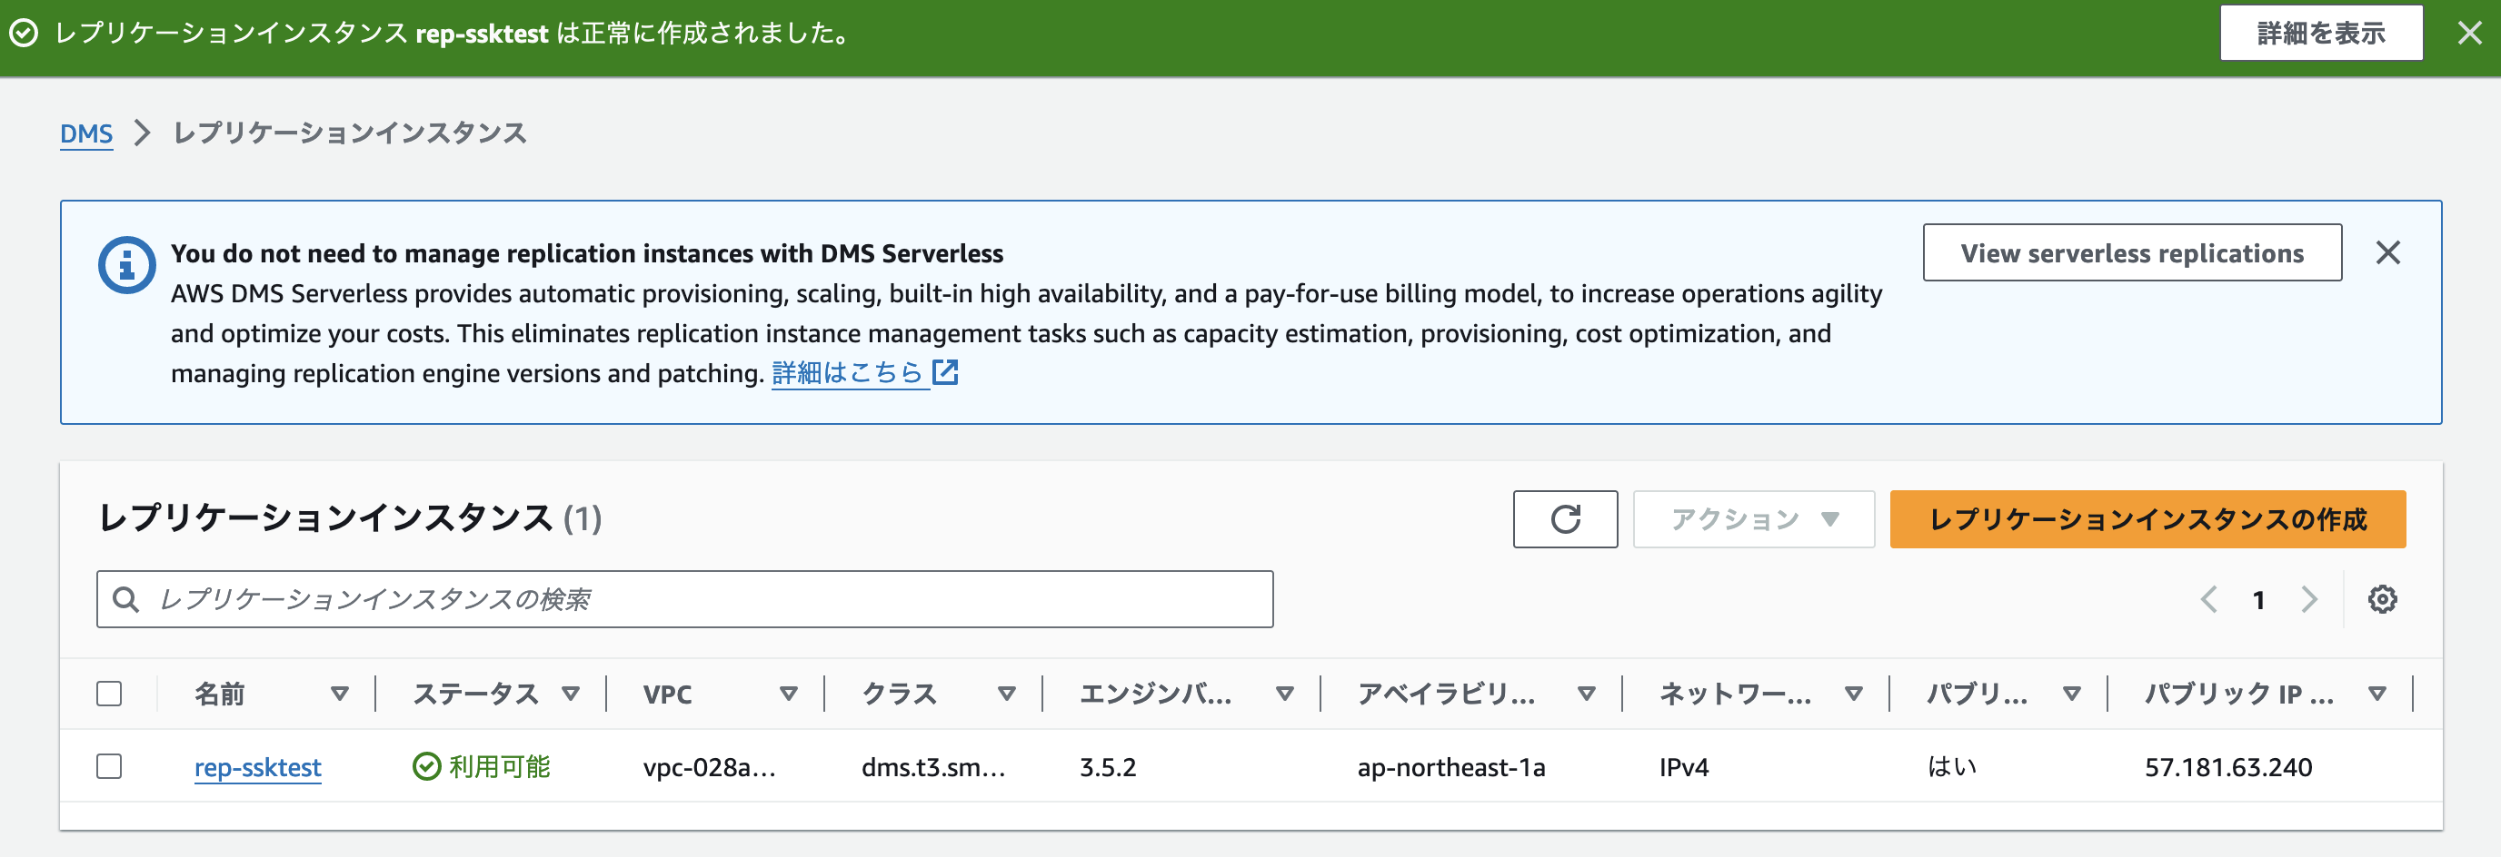Close the DMS Serverless info box

[x=2387, y=253]
